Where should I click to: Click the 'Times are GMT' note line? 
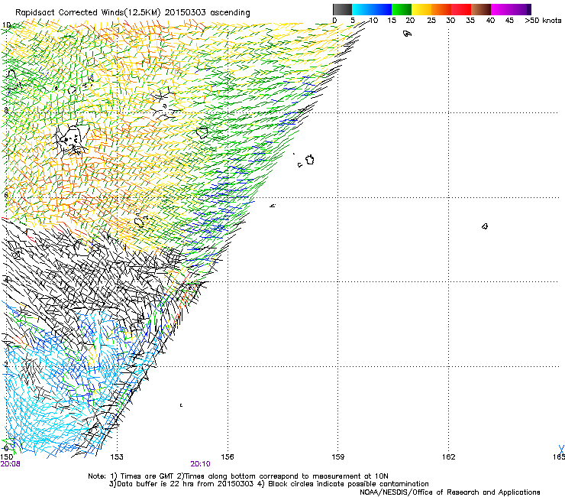pyautogui.click(x=238, y=476)
